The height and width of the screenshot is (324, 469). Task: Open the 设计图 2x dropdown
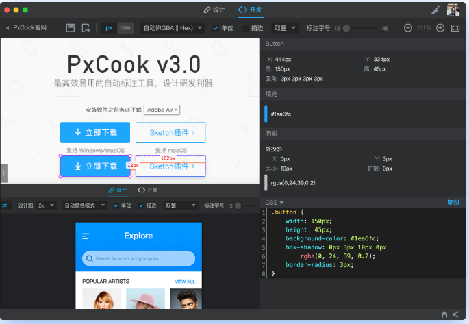(46, 205)
